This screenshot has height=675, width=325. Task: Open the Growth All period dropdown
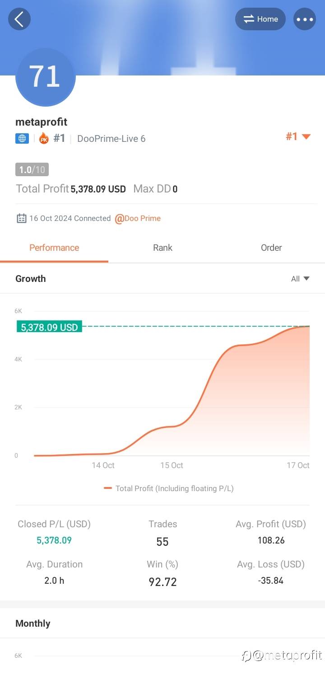pos(300,279)
